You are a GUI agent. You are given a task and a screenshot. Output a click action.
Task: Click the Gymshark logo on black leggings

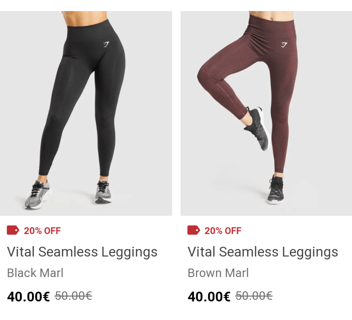[x=106, y=44]
